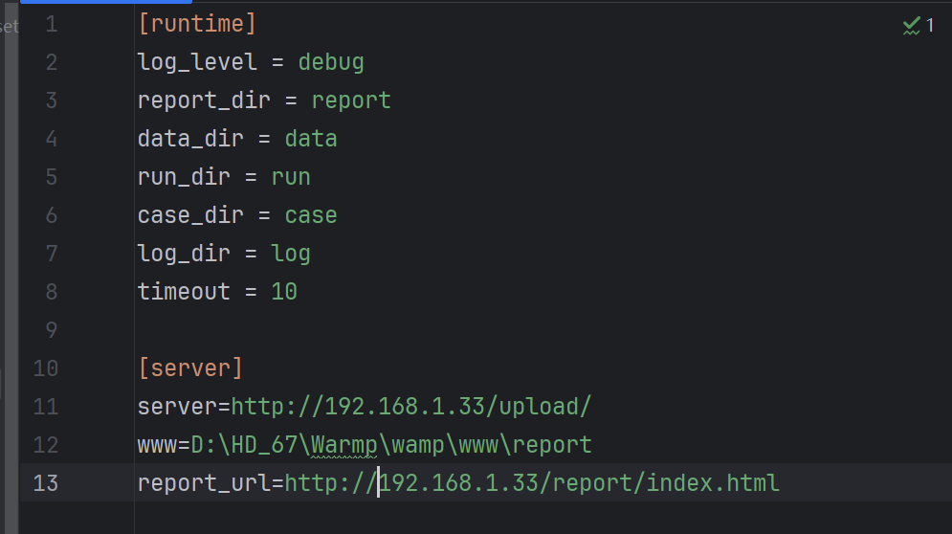Click the [runtime] section header
Screen dimensions: 952x534
tap(197, 24)
